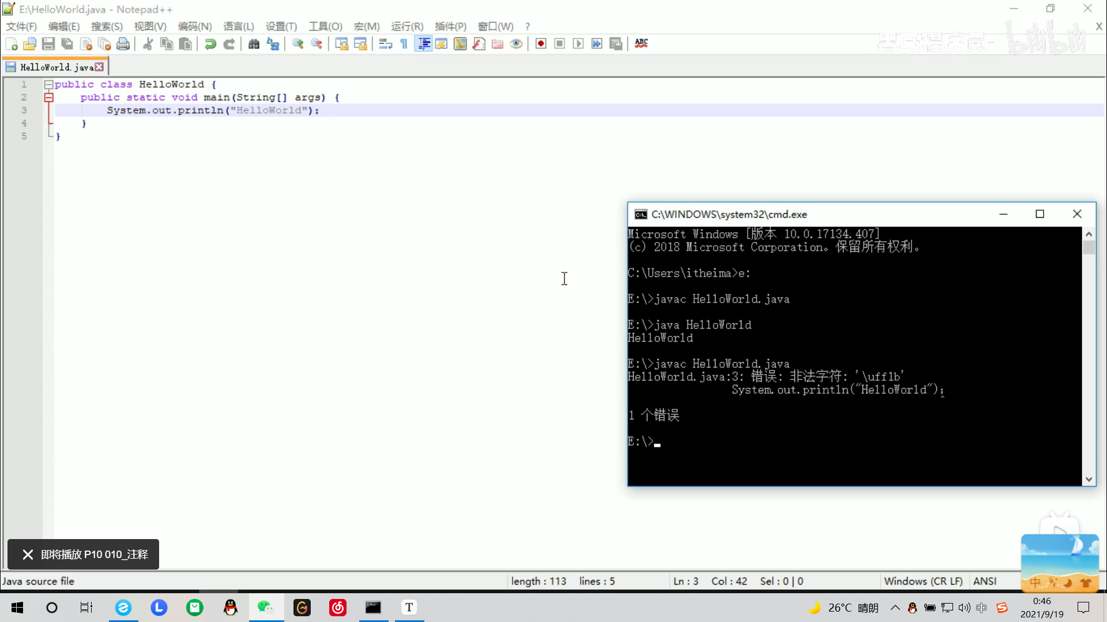The width and height of the screenshot is (1107, 622).
Task: Click the Zoom In magnifier icon
Action: coord(298,44)
